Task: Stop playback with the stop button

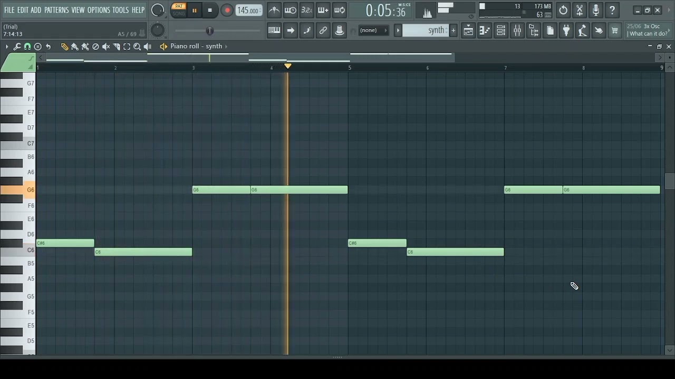Action: click(210, 11)
